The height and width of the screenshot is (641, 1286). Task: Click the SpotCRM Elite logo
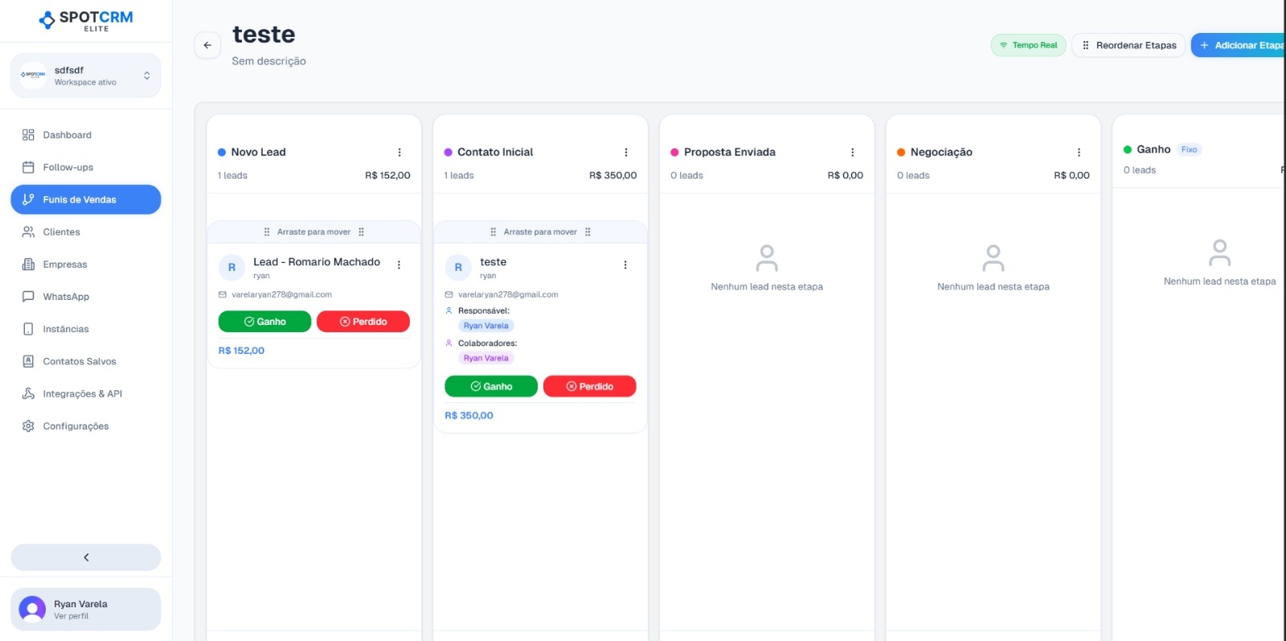pos(86,20)
